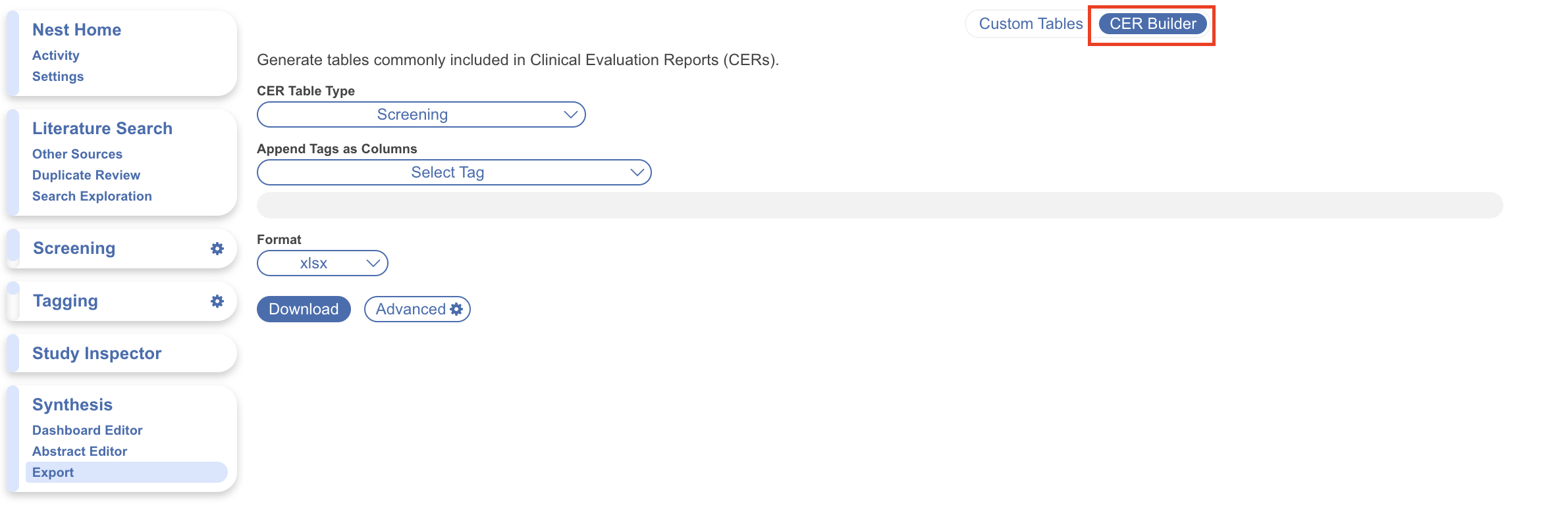Open Tagging settings gear icon
Screen dimensions: 1558x513
217,301
